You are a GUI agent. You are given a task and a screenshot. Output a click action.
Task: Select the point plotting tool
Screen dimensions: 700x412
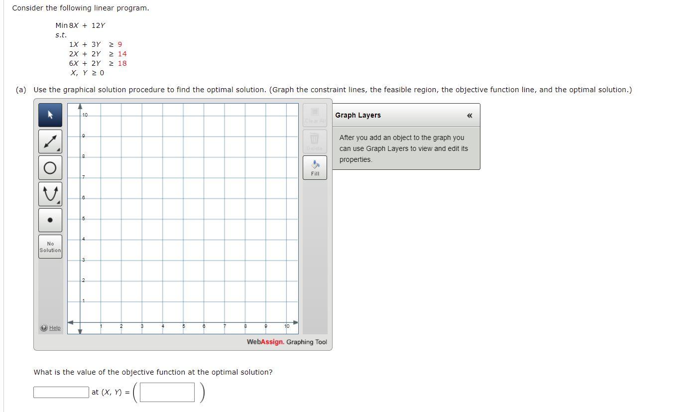pyautogui.click(x=50, y=220)
